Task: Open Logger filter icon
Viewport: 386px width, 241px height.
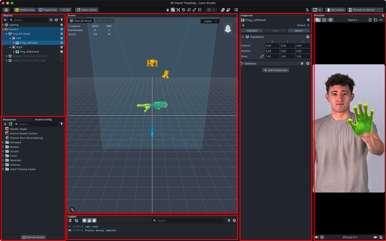Action: pos(229,220)
